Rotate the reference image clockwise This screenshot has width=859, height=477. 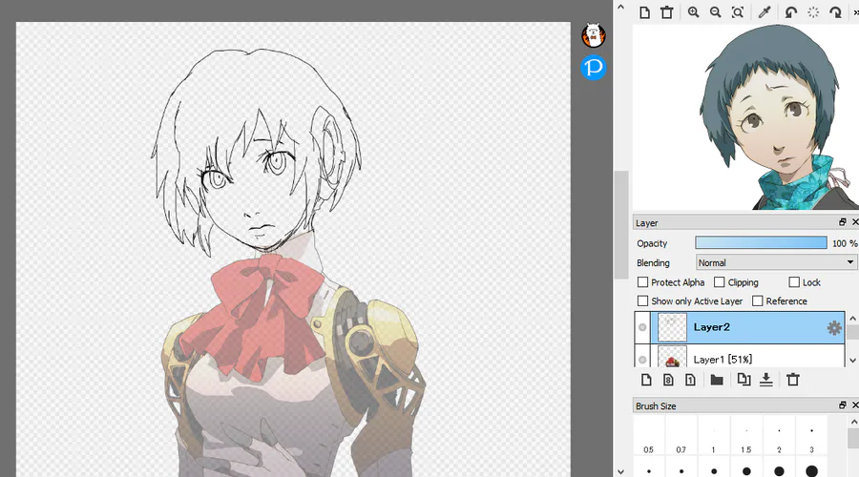click(x=835, y=12)
